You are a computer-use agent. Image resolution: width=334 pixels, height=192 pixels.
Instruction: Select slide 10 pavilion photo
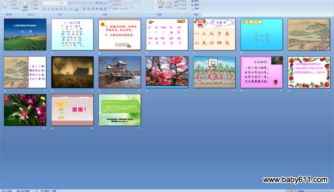(120, 72)
